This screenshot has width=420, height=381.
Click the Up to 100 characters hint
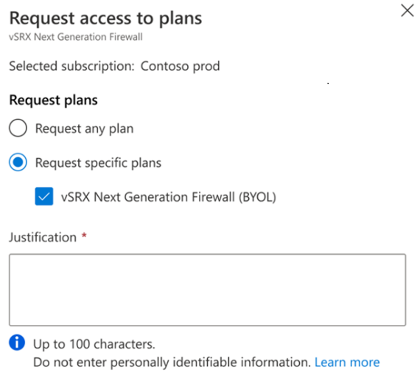coord(94,344)
